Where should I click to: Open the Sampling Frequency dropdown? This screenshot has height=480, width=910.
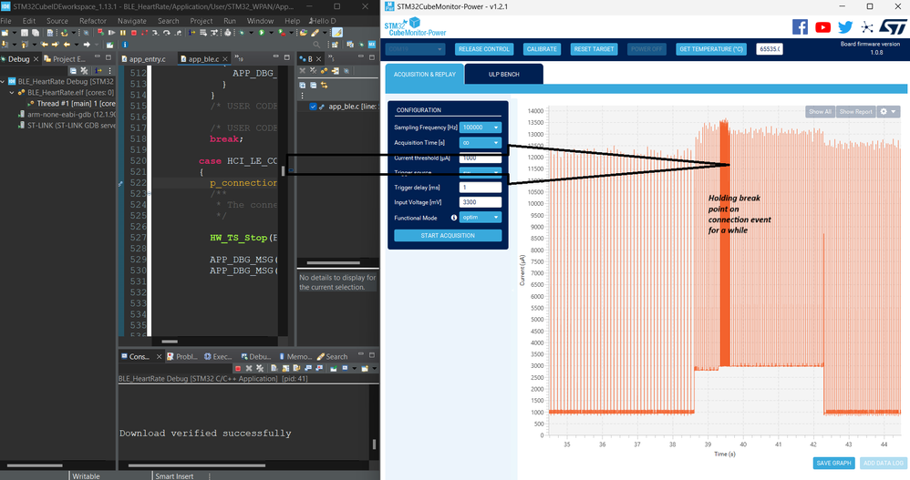(x=480, y=127)
